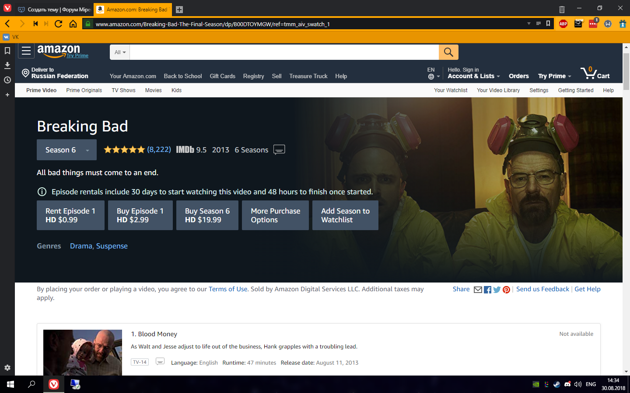Open the Amazon hamburger menu
This screenshot has height=393, width=630.
tap(26, 51)
